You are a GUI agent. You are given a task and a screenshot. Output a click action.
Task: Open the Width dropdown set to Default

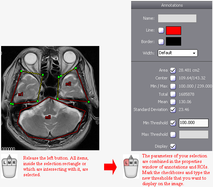[x=178, y=53]
